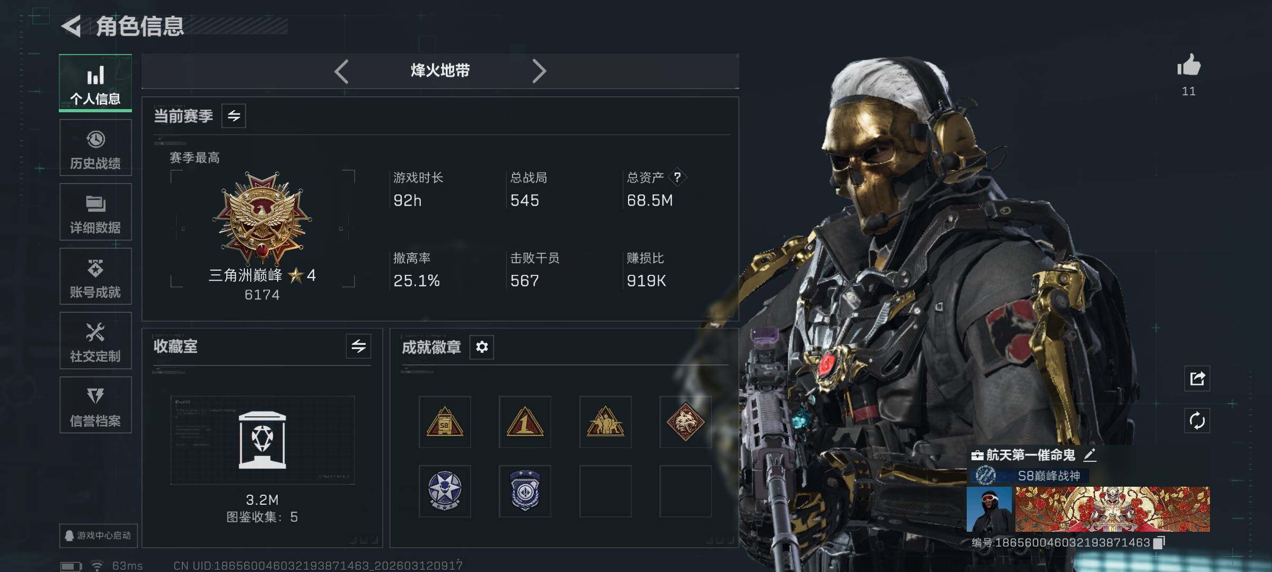Toggle the 收藏室 swap view button
This screenshot has height=572, width=1272.
(358, 346)
